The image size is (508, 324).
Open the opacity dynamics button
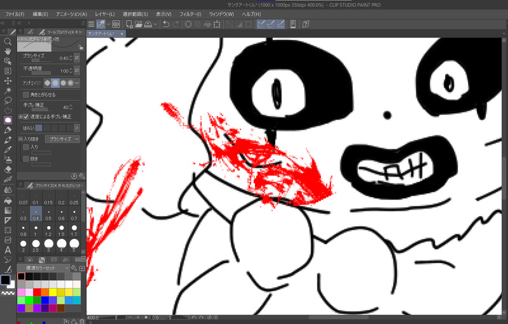[x=77, y=71]
